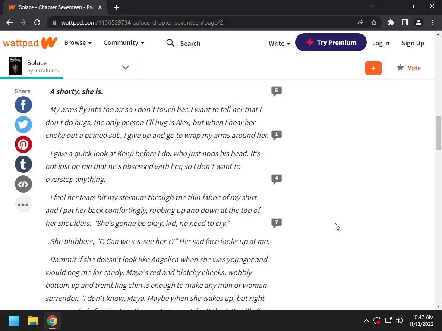Open volume control in system tray
This screenshot has width=442, height=331.
click(399, 321)
